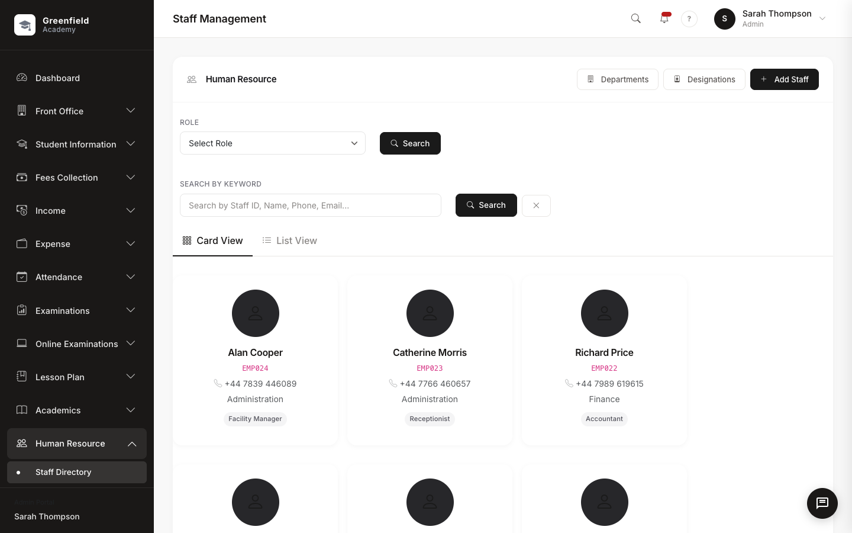Click Richard Price's avatar
This screenshot has height=533, width=852.
(x=605, y=313)
